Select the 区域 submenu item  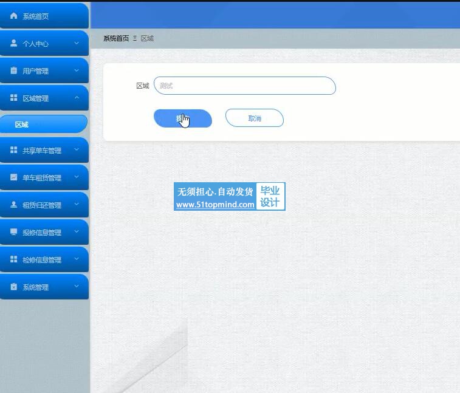43,125
